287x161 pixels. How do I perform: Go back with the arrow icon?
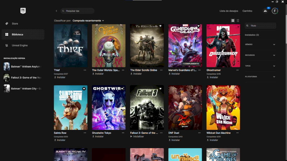[x=56, y=11]
